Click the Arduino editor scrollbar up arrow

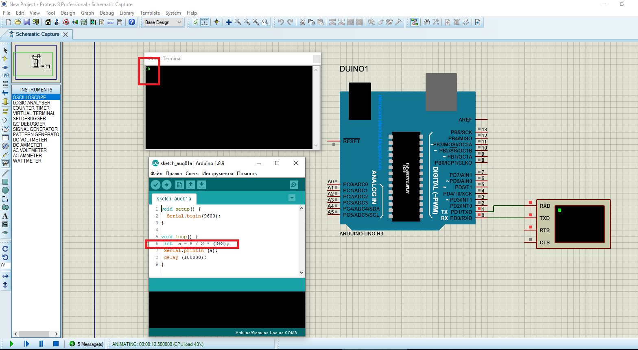point(302,208)
